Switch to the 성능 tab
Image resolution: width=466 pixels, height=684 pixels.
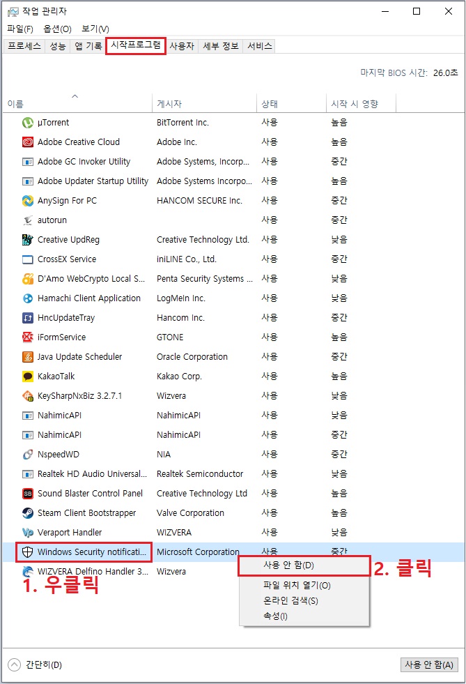[57, 46]
